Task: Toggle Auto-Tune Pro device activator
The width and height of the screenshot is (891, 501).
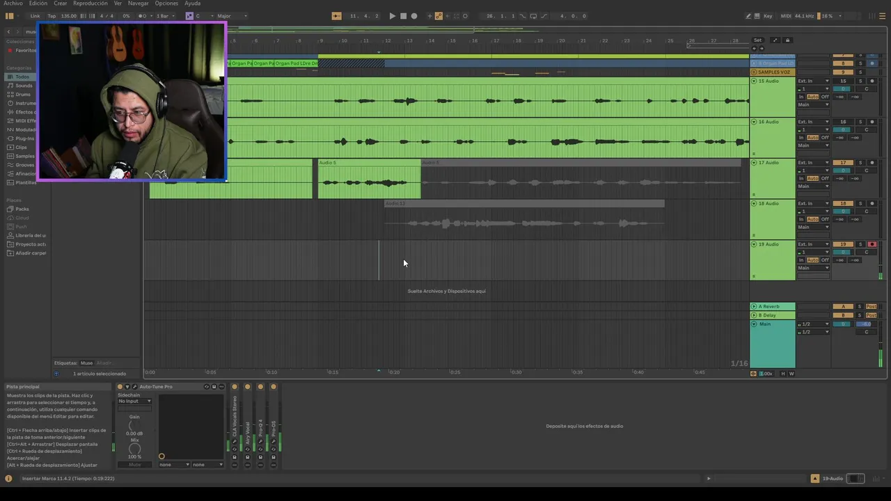Action: (120, 387)
